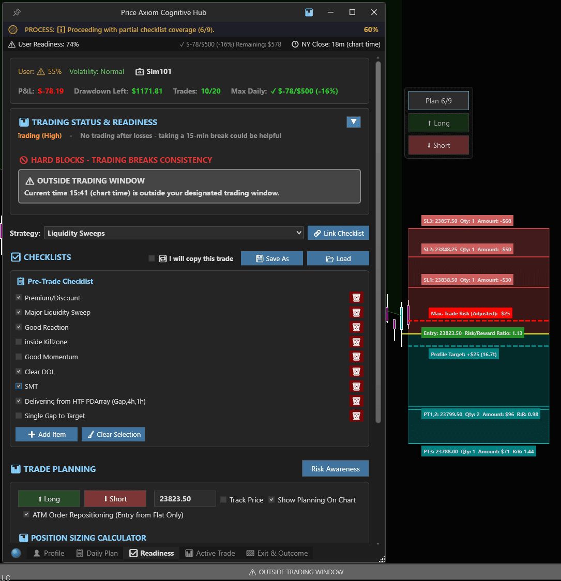The height and width of the screenshot is (581, 561).
Task: Click the info icon in the PROCESS banner
Action: point(62,30)
